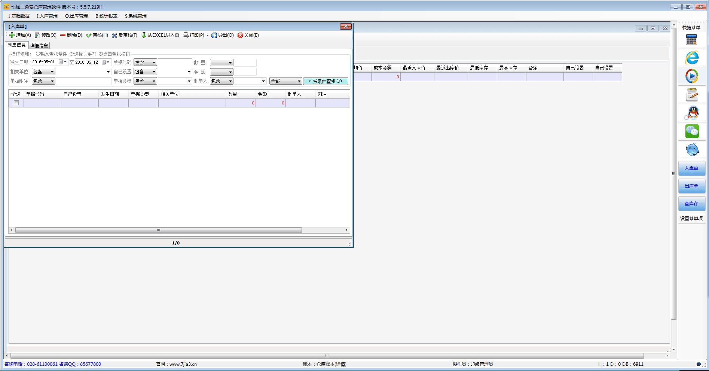This screenshot has height=371, width=709.
Task: Open 单据号码 condition dropdown (包含)
Action: coord(145,63)
